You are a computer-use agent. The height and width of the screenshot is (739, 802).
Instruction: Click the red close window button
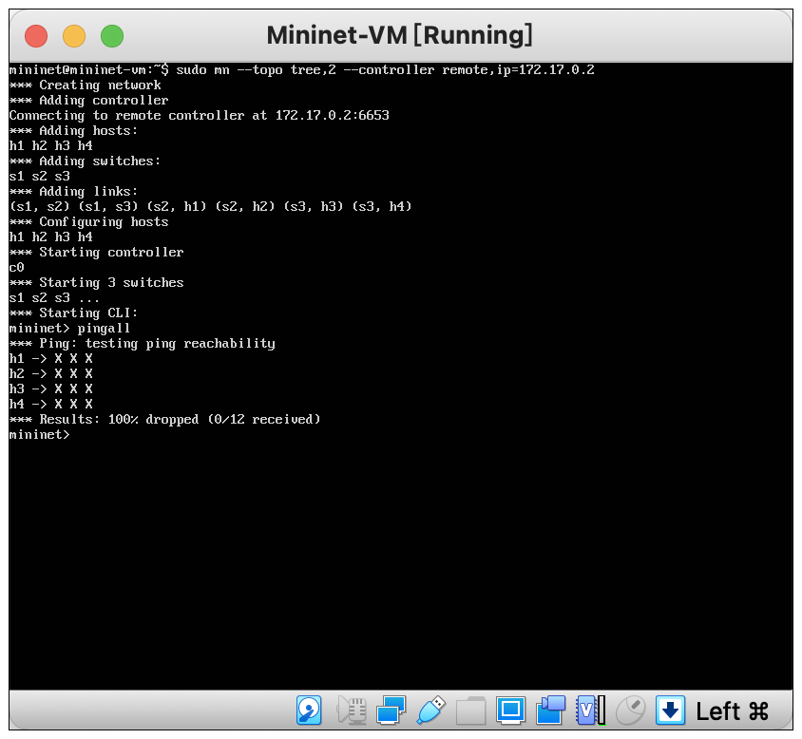click(x=36, y=36)
